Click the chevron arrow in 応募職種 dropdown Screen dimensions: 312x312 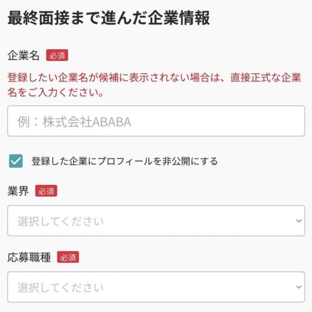pos(299,287)
